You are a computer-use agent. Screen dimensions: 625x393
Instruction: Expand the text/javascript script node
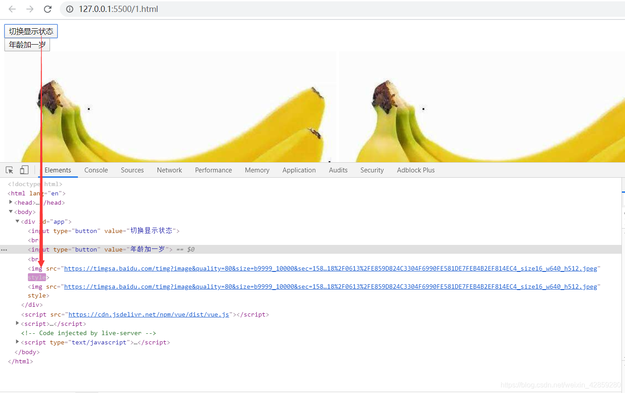click(x=17, y=342)
